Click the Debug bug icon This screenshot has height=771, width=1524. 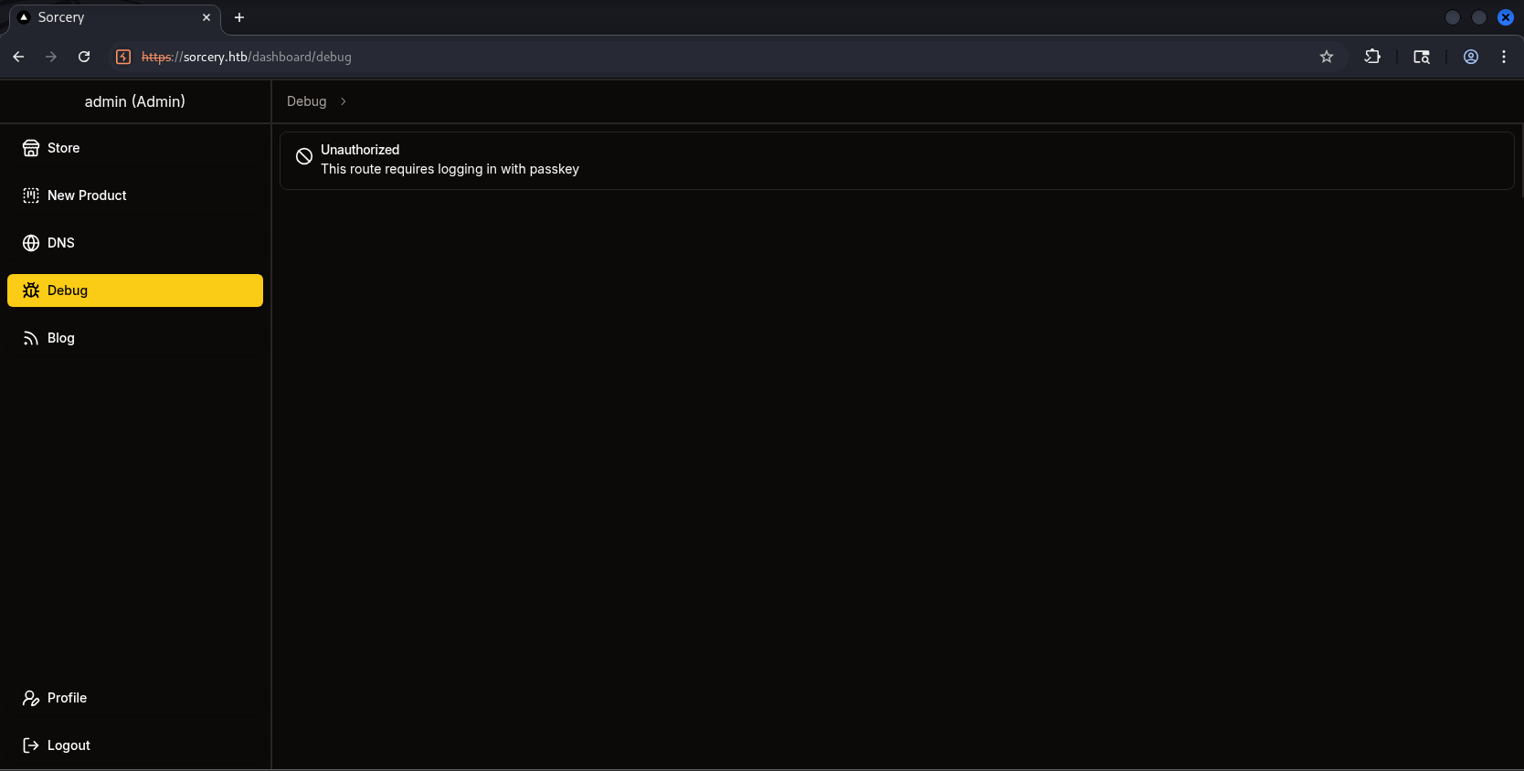(31, 290)
